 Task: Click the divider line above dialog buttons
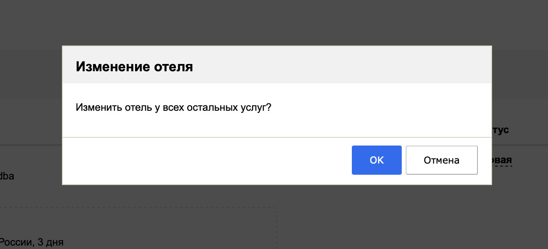coord(277,137)
